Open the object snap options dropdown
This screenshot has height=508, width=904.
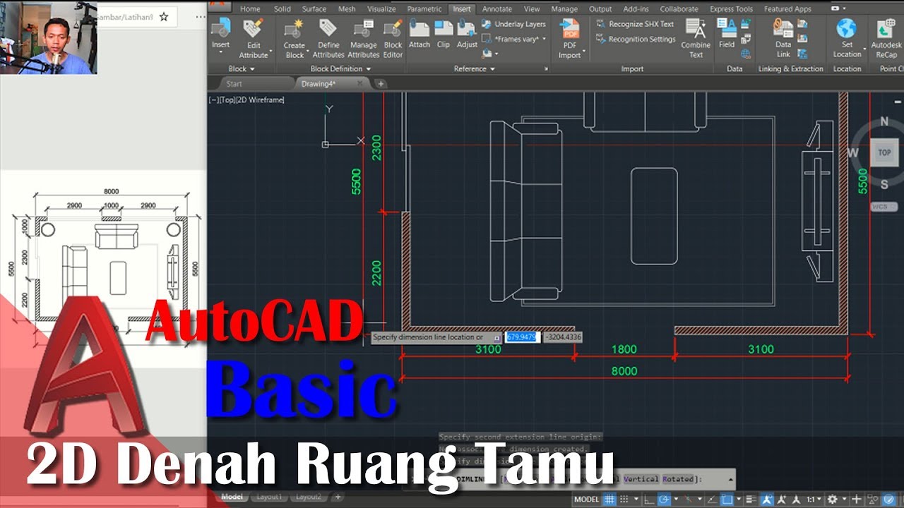click(x=739, y=499)
